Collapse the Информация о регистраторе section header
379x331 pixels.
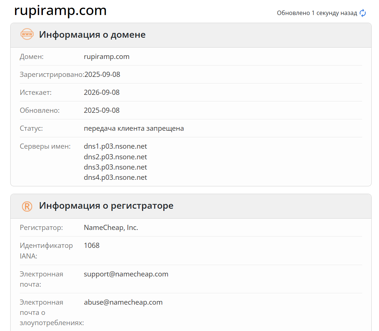pos(106,206)
